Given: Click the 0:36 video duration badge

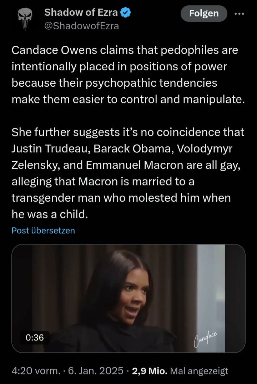Looking at the screenshot, I should [x=35, y=338].
